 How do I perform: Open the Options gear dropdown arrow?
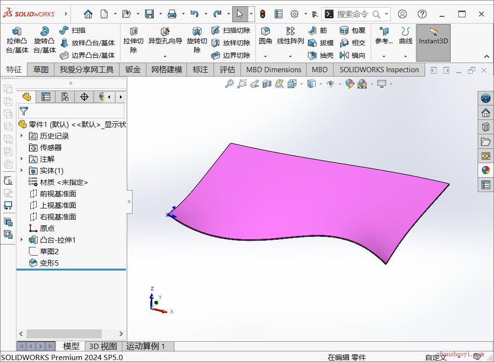[306, 14]
